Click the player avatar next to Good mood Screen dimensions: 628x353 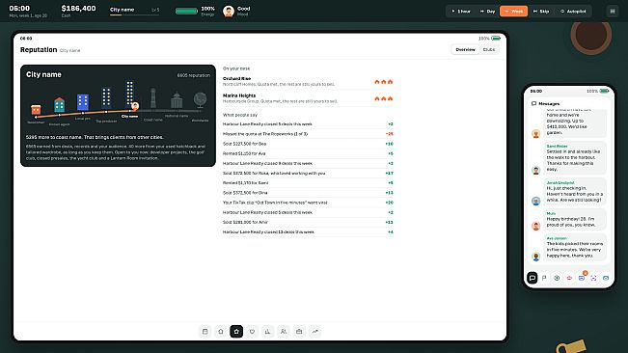(229, 12)
